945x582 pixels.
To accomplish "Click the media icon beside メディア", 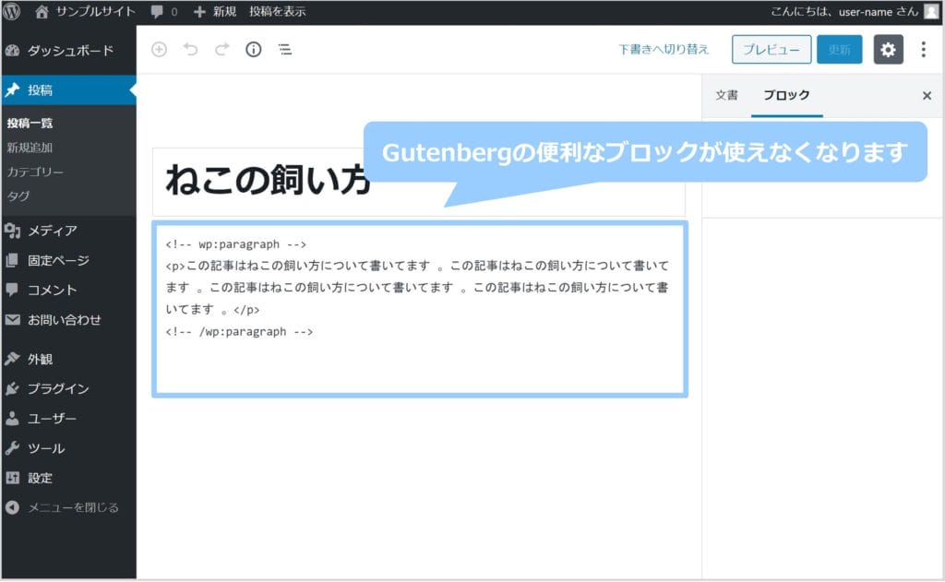I will pos(13,231).
